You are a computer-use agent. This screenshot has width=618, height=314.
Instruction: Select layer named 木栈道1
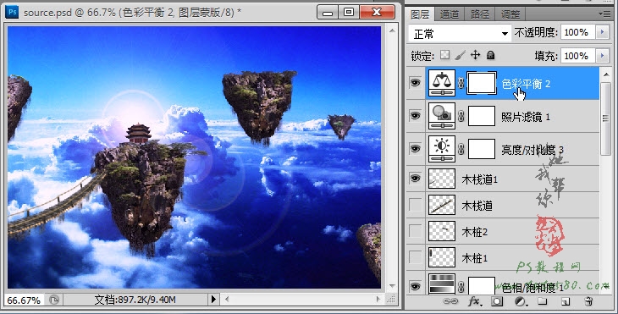pyautogui.click(x=480, y=179)
